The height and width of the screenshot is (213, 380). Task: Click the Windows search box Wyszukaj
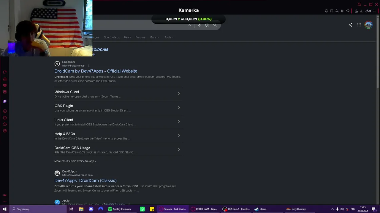(x=38, y=209)
